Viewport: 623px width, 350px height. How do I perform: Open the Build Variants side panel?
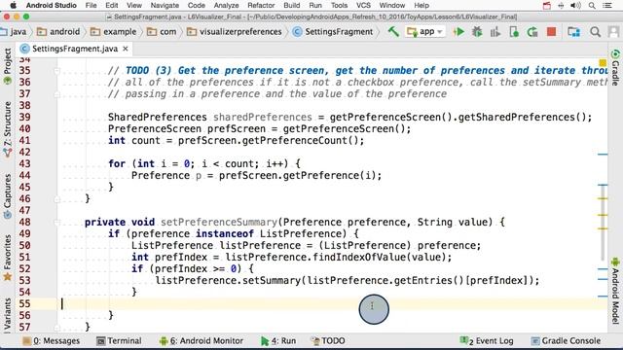click(7, 315)
